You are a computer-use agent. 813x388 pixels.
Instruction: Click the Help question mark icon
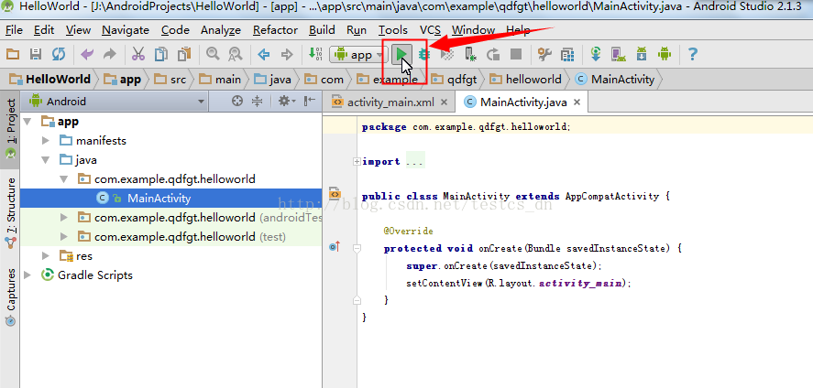click(x=692, y=54)
